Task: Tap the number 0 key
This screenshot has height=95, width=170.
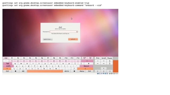Action: (x=66, y=61)
